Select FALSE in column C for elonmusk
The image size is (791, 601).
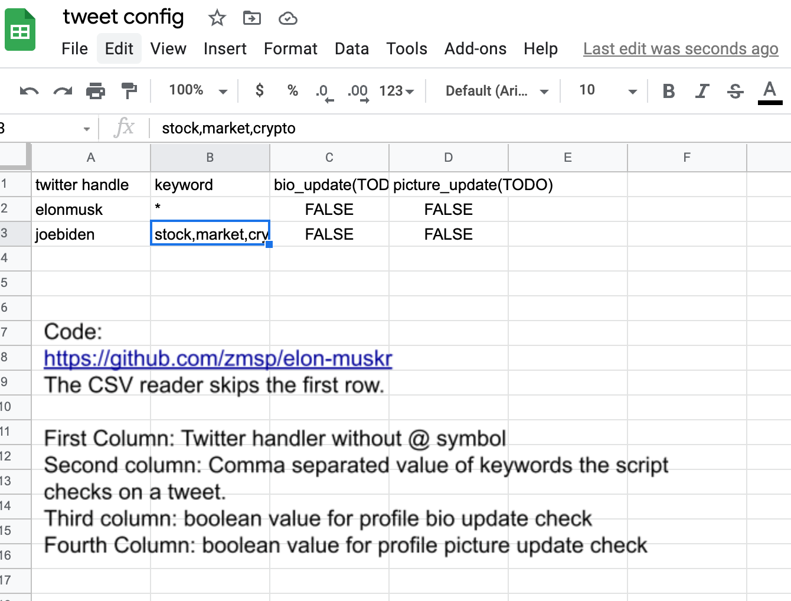pyautogui.click(x=329, y=209)
